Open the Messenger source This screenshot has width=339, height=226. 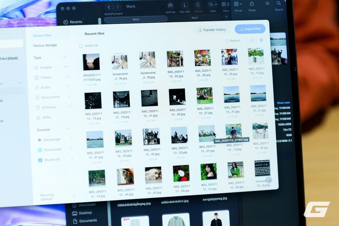click(x=39, y=139)
